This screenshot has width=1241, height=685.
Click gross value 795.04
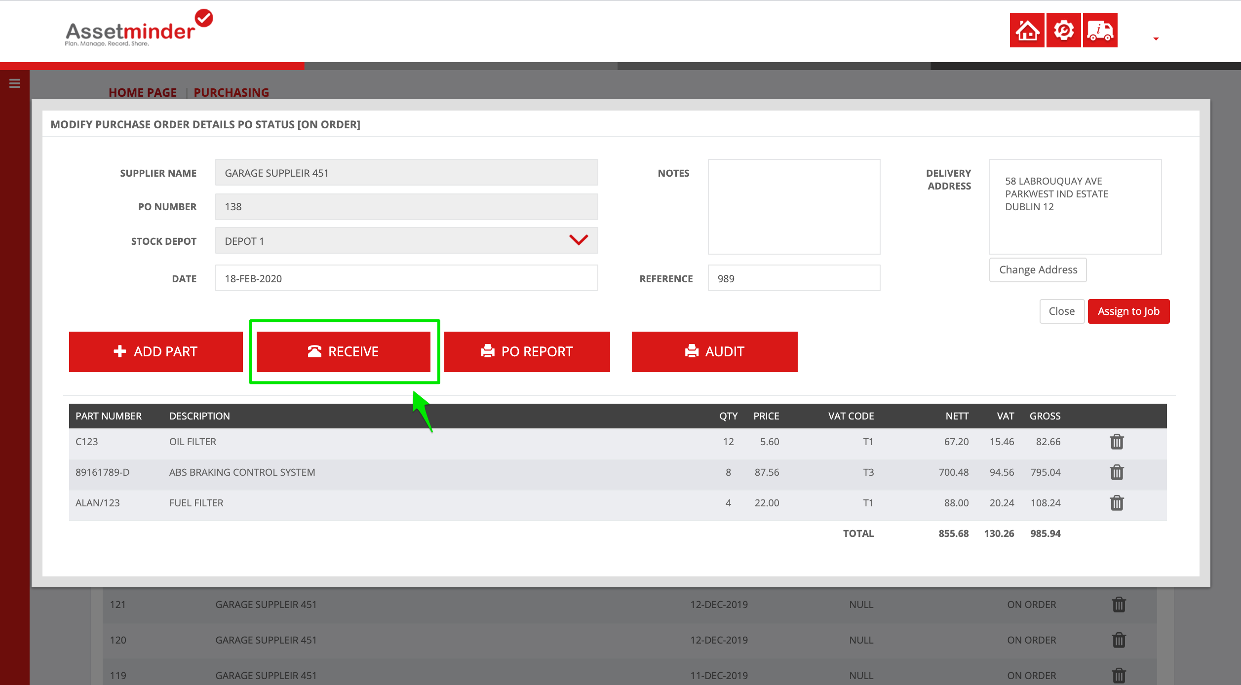[x=1045, y=472]
